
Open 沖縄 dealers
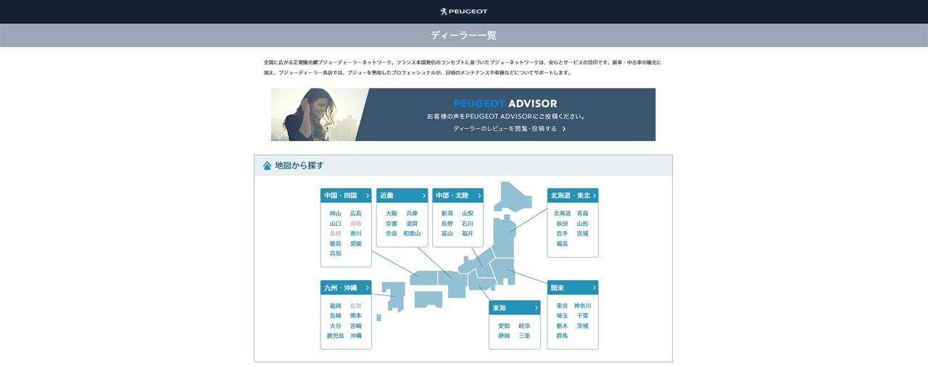point(355,336)
